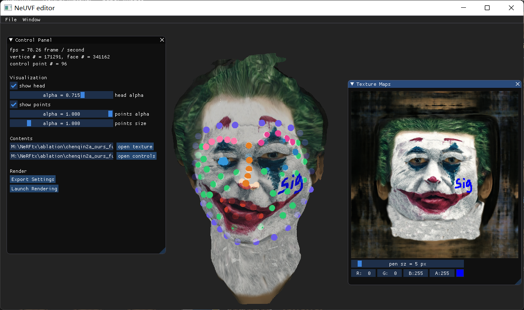Click the Texture Maps resize grip

518,281
